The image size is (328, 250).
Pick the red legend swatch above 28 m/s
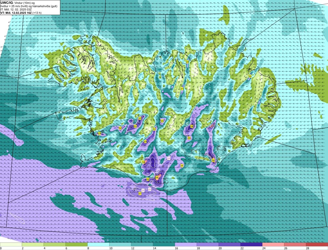[x=317, y=244]
